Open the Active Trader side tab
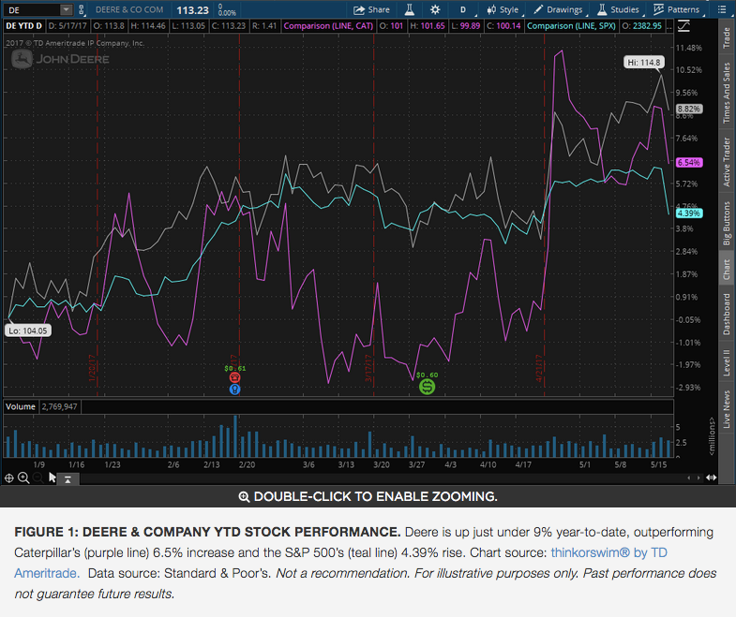The width and height of the screenshot is (736, 617). click(x=727, y=161)
